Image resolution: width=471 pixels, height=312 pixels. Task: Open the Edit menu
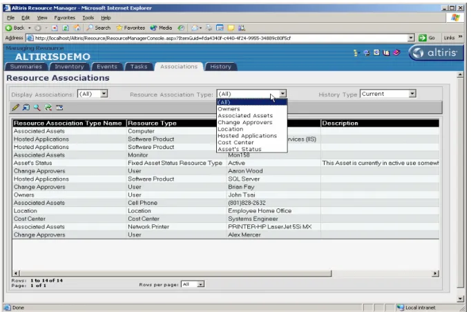(26, 18)
